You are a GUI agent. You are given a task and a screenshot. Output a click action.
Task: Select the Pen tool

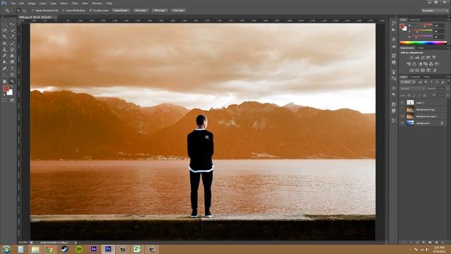click(5, 68)
